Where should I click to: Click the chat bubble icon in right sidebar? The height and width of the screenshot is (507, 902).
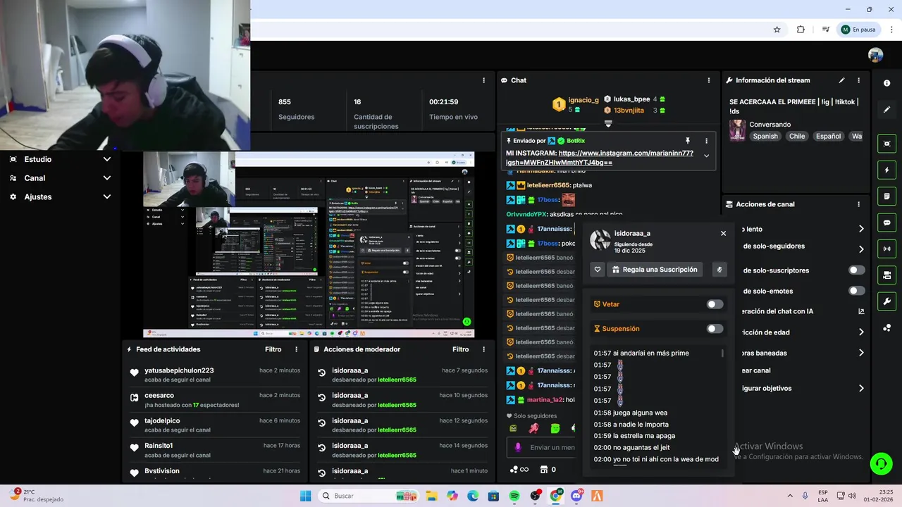tap(886, 223)
